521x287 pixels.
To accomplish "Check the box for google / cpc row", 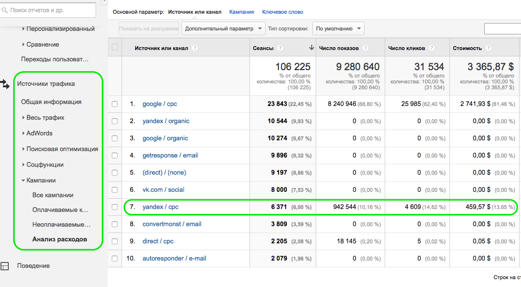I will (115, 104).
